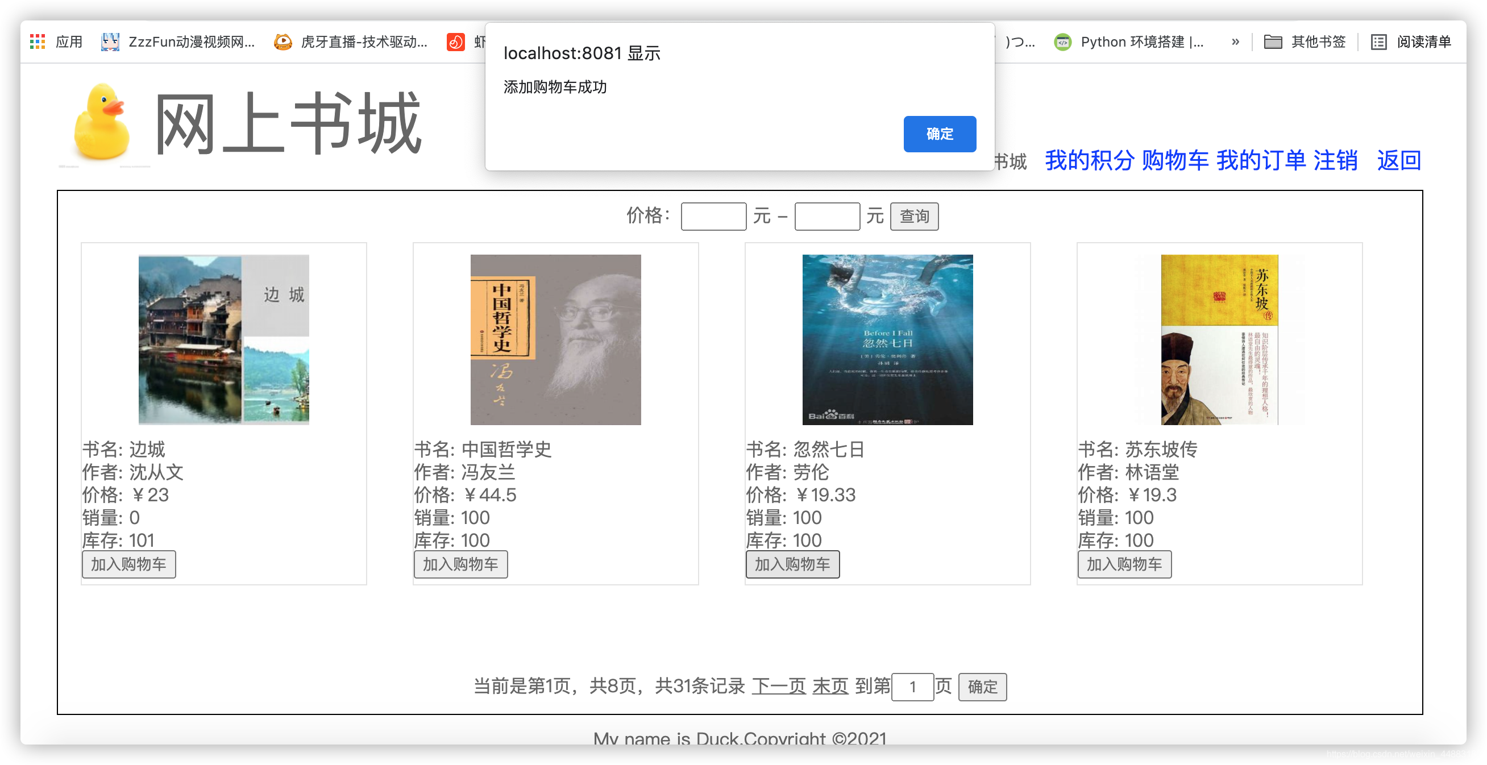The width and height of the screenshot is (1487, 765).
Task: Open the 应用 apps grid icon
Action: [x=38, y=41]
